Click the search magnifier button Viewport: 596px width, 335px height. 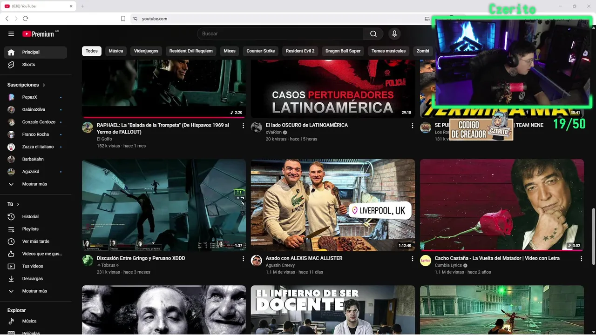[373, 33]
